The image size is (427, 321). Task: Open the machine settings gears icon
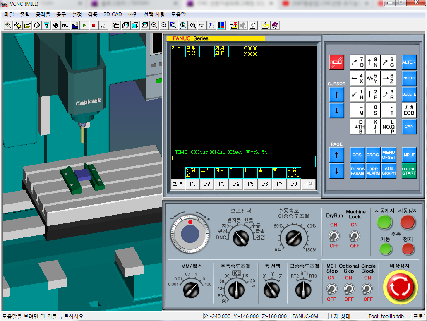[x=18, y=25]
